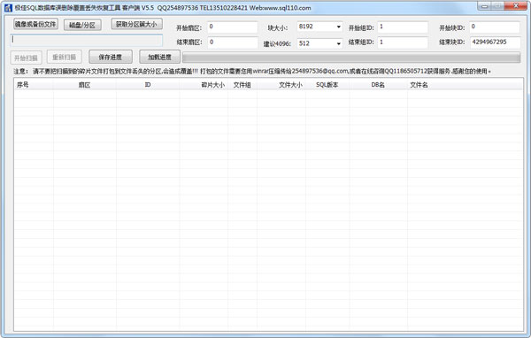Click the 保存进度 button
Screen dimensions: 531x338
[x=111, y=57]
